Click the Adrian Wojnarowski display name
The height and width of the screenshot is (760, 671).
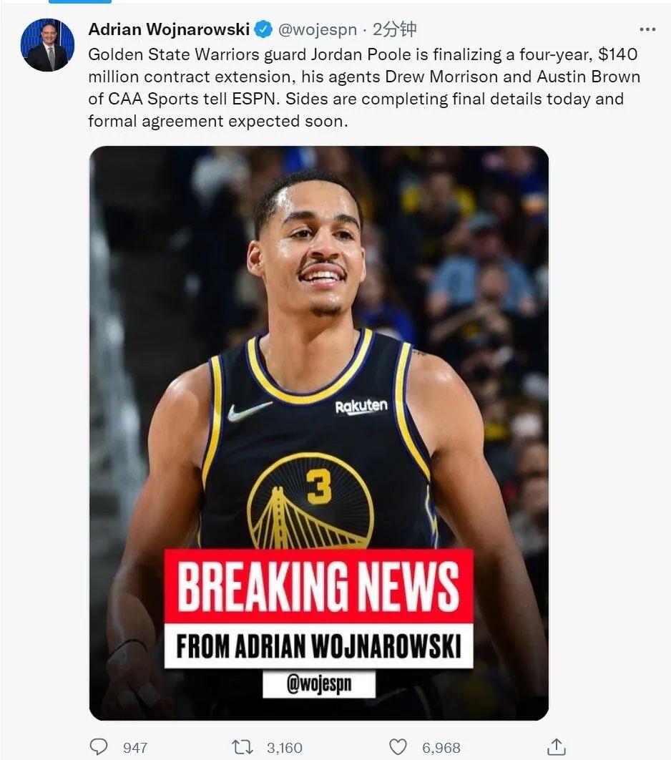coord(169,29)
